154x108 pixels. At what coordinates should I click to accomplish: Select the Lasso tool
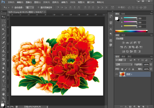[4, 25]
